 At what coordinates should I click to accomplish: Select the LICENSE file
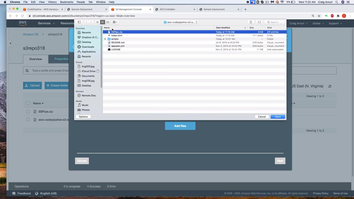tap(116, 49)
